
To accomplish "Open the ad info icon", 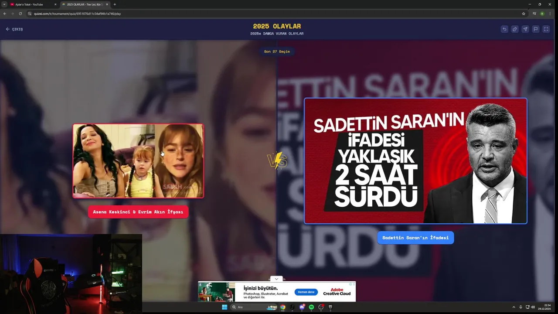I will (x=350, y=284).
